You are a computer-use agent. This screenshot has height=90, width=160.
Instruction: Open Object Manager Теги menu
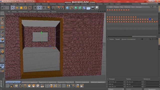[133, 7]
